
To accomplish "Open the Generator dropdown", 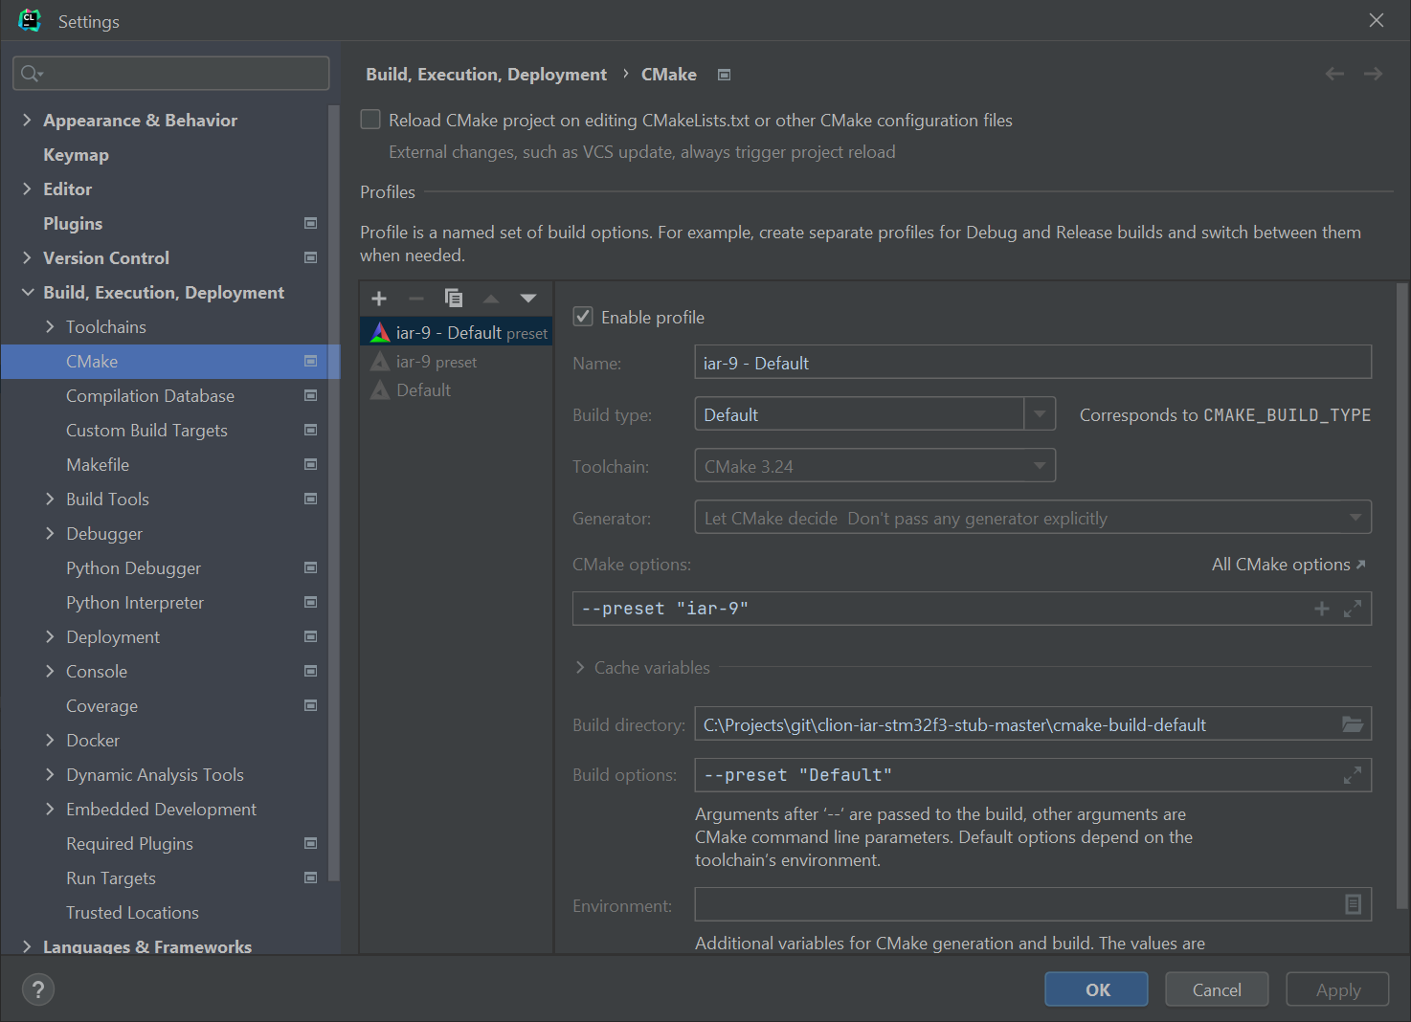I will (x=1033, y=518).
